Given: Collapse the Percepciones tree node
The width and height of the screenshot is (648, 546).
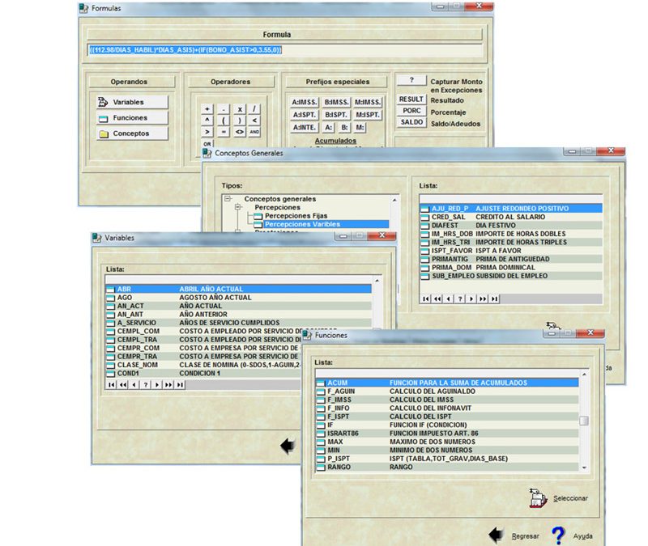Looking at the screenshot, I should (x=239, y=207).
